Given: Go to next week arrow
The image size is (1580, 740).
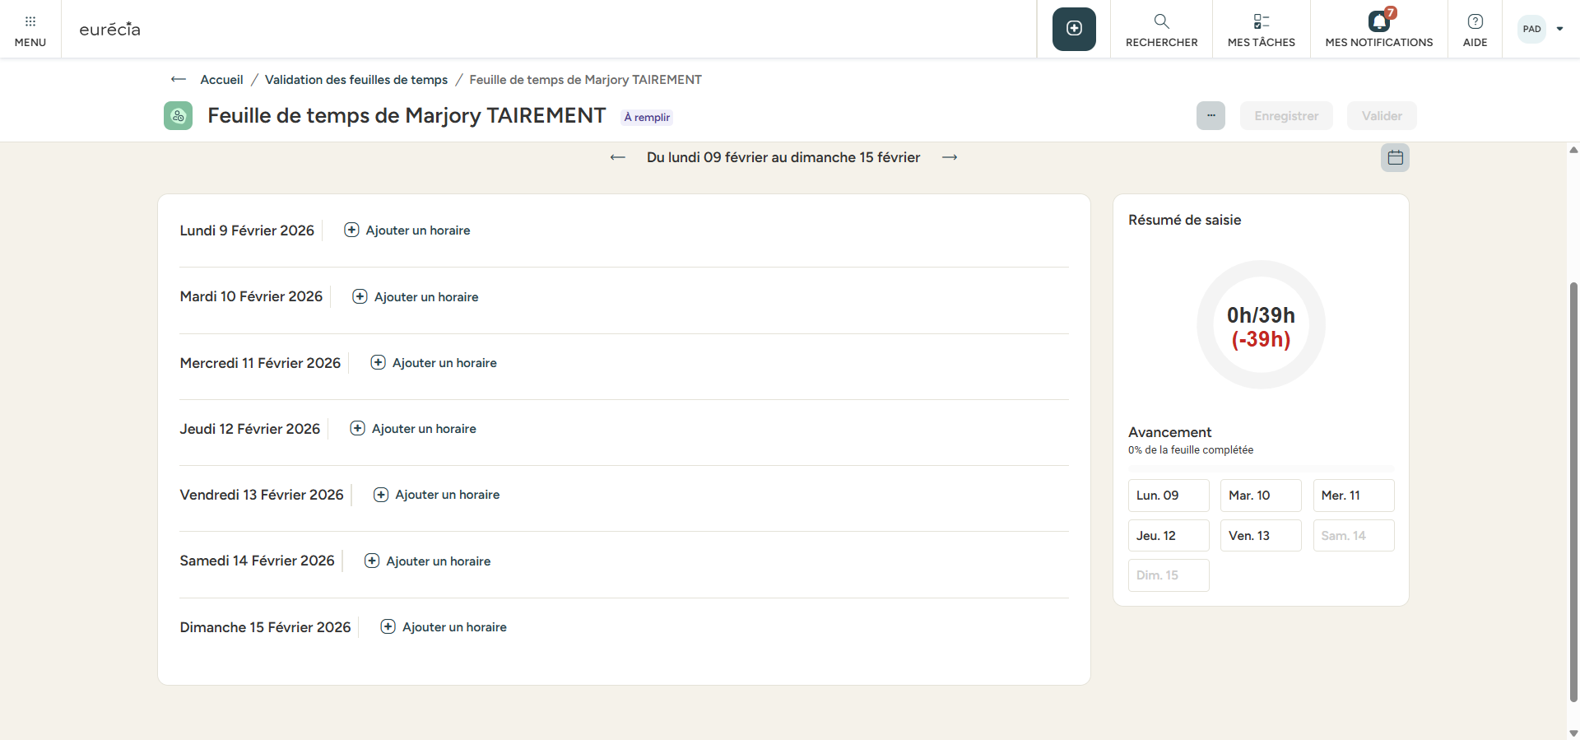Looking at the screenshot, I should coord(950,157).
